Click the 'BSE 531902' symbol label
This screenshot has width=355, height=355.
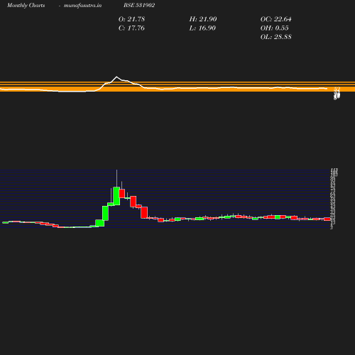pos(139,5)
